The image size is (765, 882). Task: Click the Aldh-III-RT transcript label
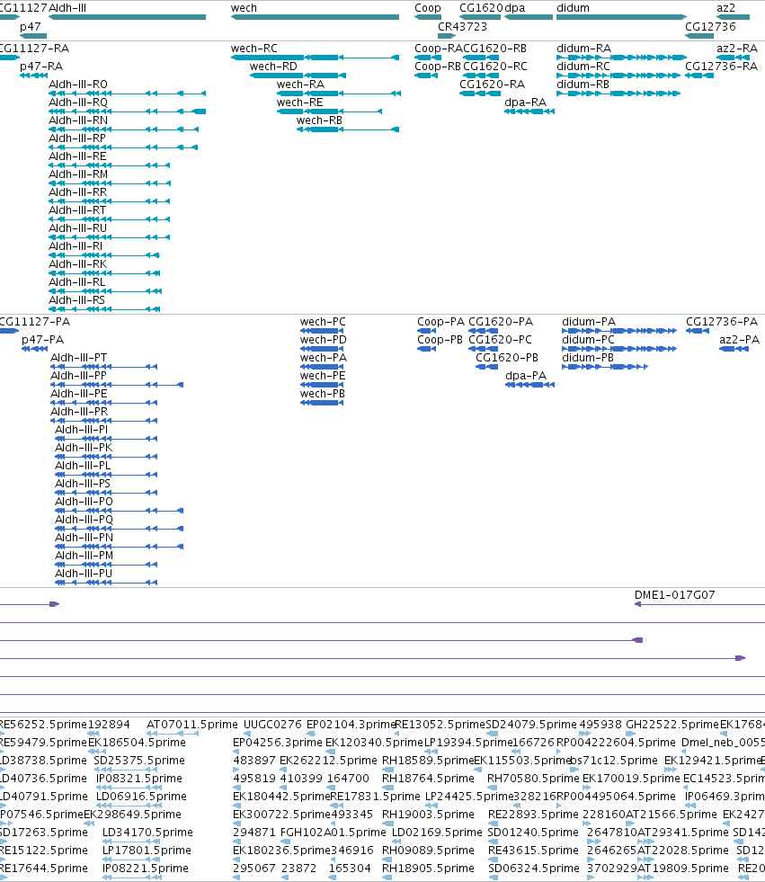tap(77, 210)
